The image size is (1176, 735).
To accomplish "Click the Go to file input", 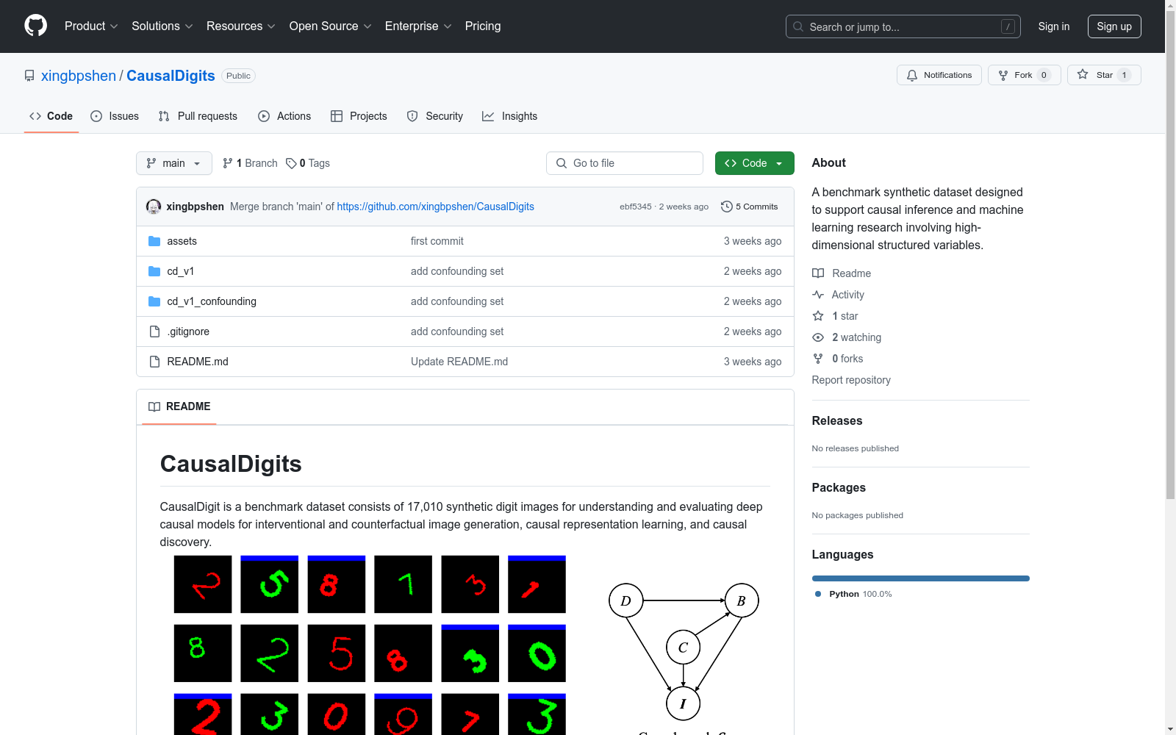I will tap(625, 163).
